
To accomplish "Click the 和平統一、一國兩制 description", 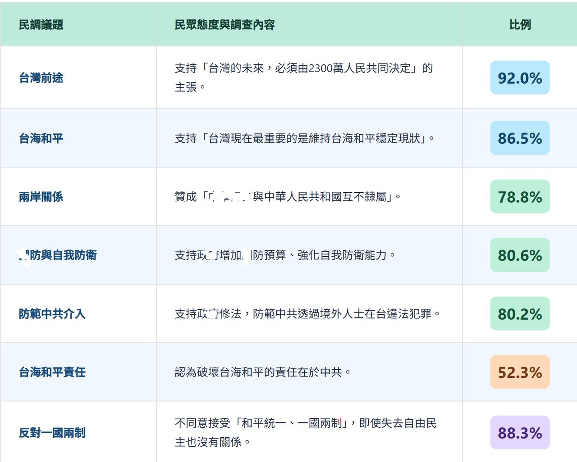I will tap(306, 432).
